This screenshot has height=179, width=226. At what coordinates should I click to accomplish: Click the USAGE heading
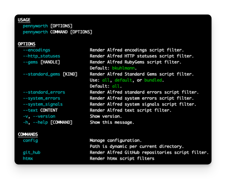(24, 20)
